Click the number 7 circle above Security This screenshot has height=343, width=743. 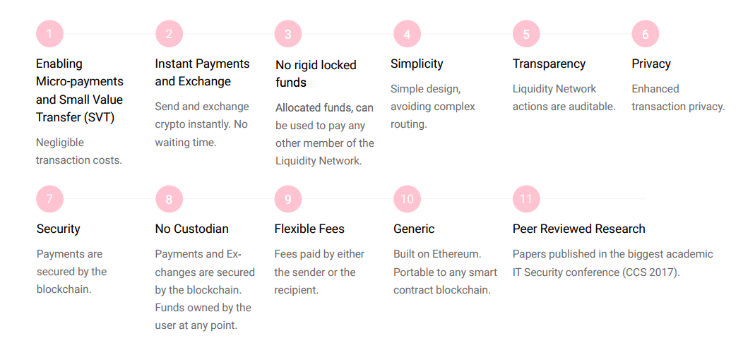(x=49, y=198)
